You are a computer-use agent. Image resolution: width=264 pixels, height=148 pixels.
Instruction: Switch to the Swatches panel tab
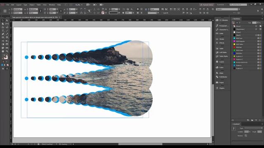point(236,19)
